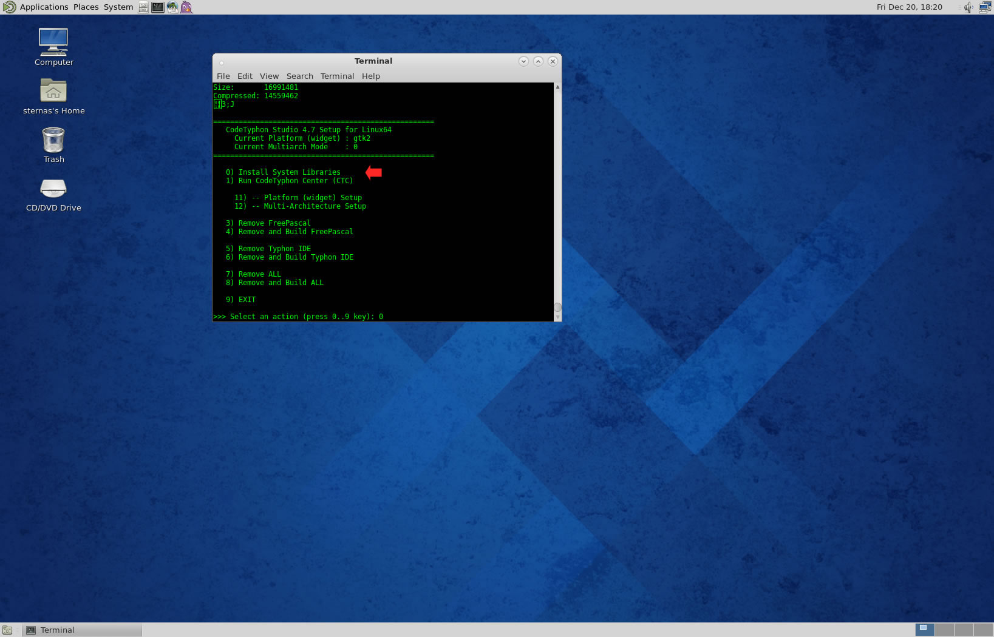Click the terminal scrollbar up arrow
The image size is (994, 637).
point(557,87)
